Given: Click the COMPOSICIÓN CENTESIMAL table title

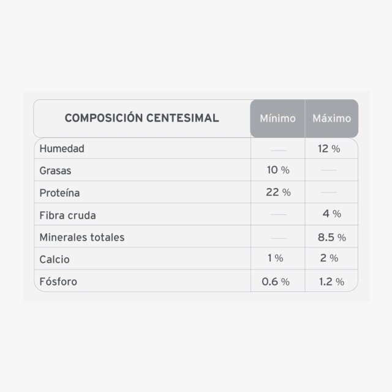Looking at the screenshot, I should click(141, 118).
